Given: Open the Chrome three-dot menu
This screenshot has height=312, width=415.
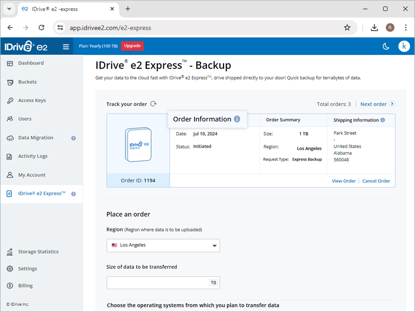Looking at the screenshot, I should click(x=406, y=28).
